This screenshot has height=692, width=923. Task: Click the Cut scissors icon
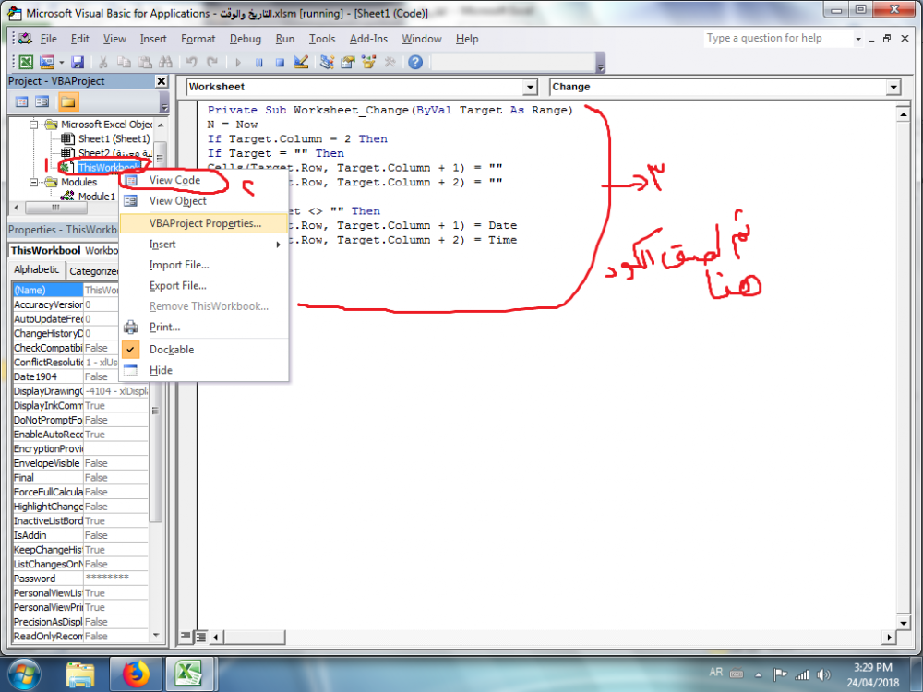pyautogui.click(x=103, y=62)
